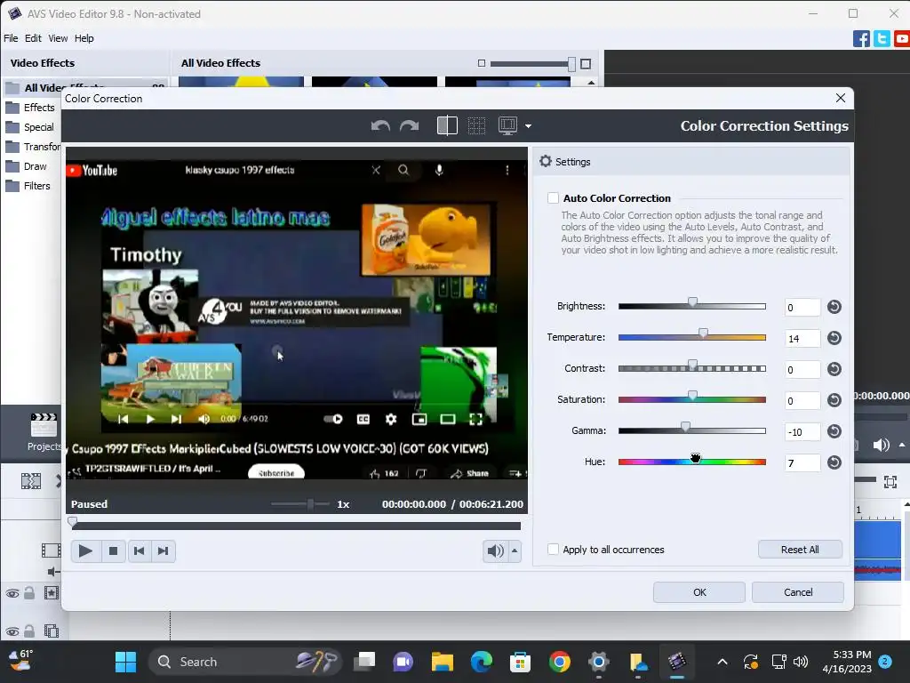Toggle the lower track lock icon

(x=29, y=631)
